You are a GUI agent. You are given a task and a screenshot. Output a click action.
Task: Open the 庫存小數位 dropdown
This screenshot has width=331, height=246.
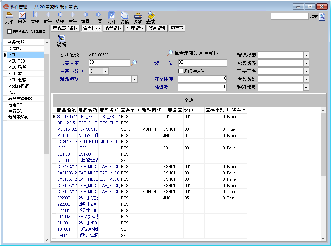(106, 71)
